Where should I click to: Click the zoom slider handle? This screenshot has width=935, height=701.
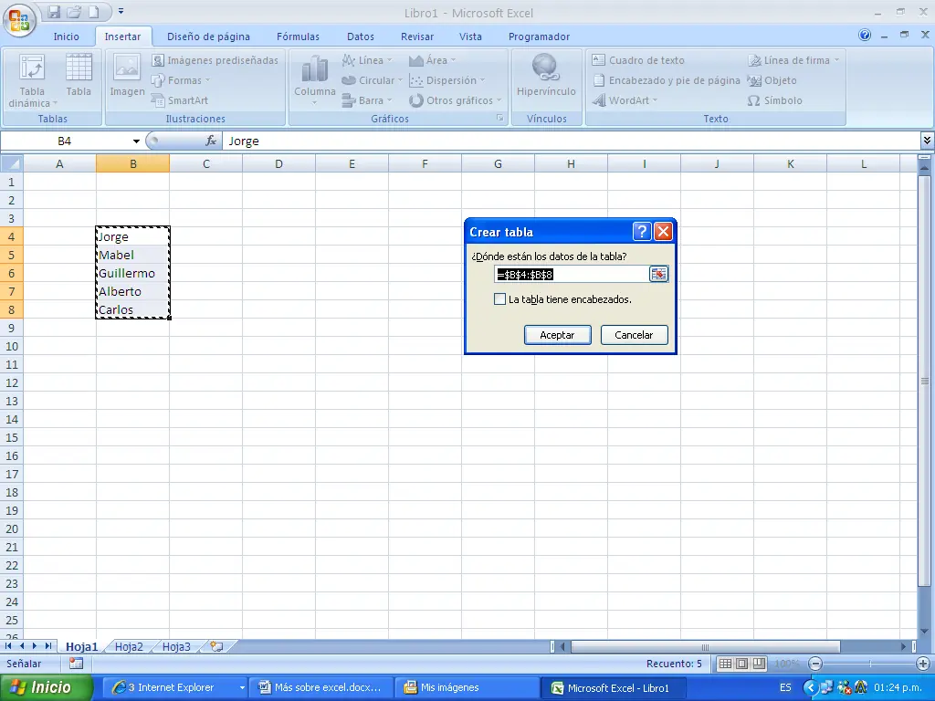(x=870, y=664)
